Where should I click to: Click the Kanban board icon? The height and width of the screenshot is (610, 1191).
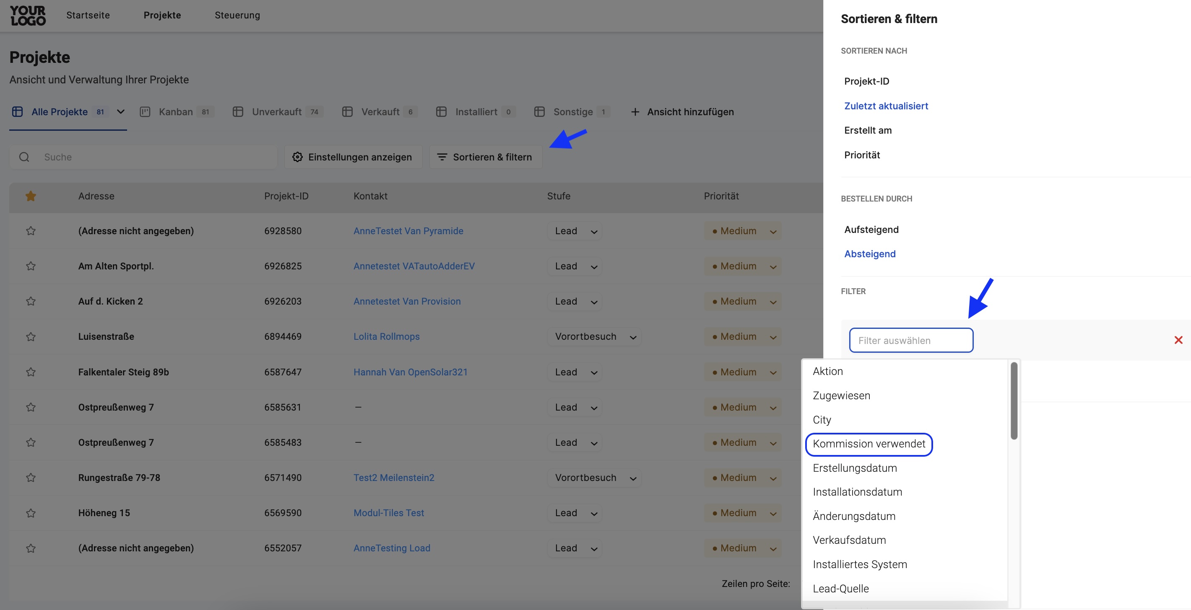(x=145, y=112)
